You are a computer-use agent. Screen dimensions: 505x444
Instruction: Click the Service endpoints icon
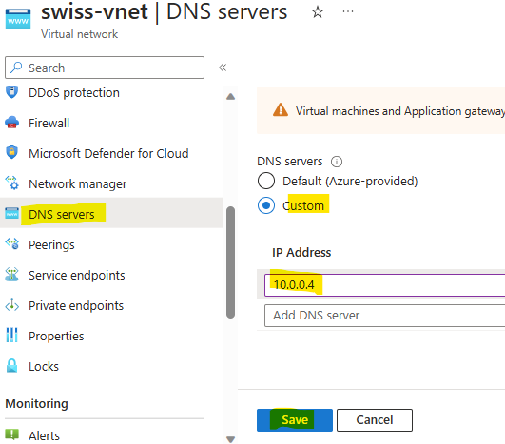pos(12,275)
